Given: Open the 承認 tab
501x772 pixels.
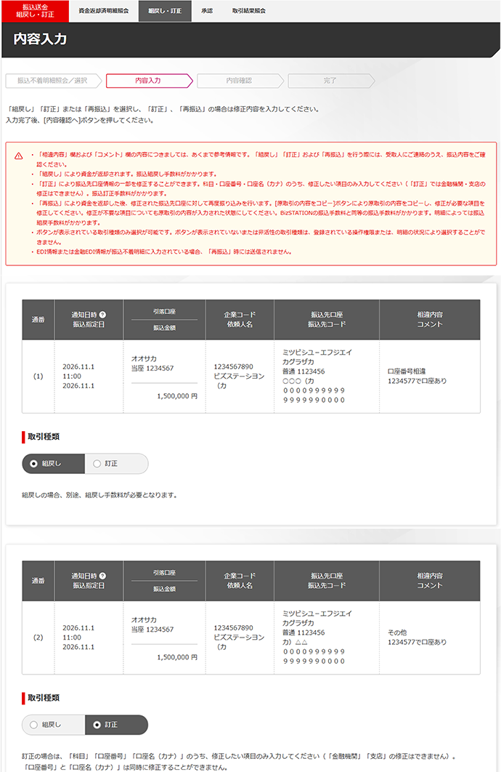Looking at the screenshot, I should click(207, 11).
